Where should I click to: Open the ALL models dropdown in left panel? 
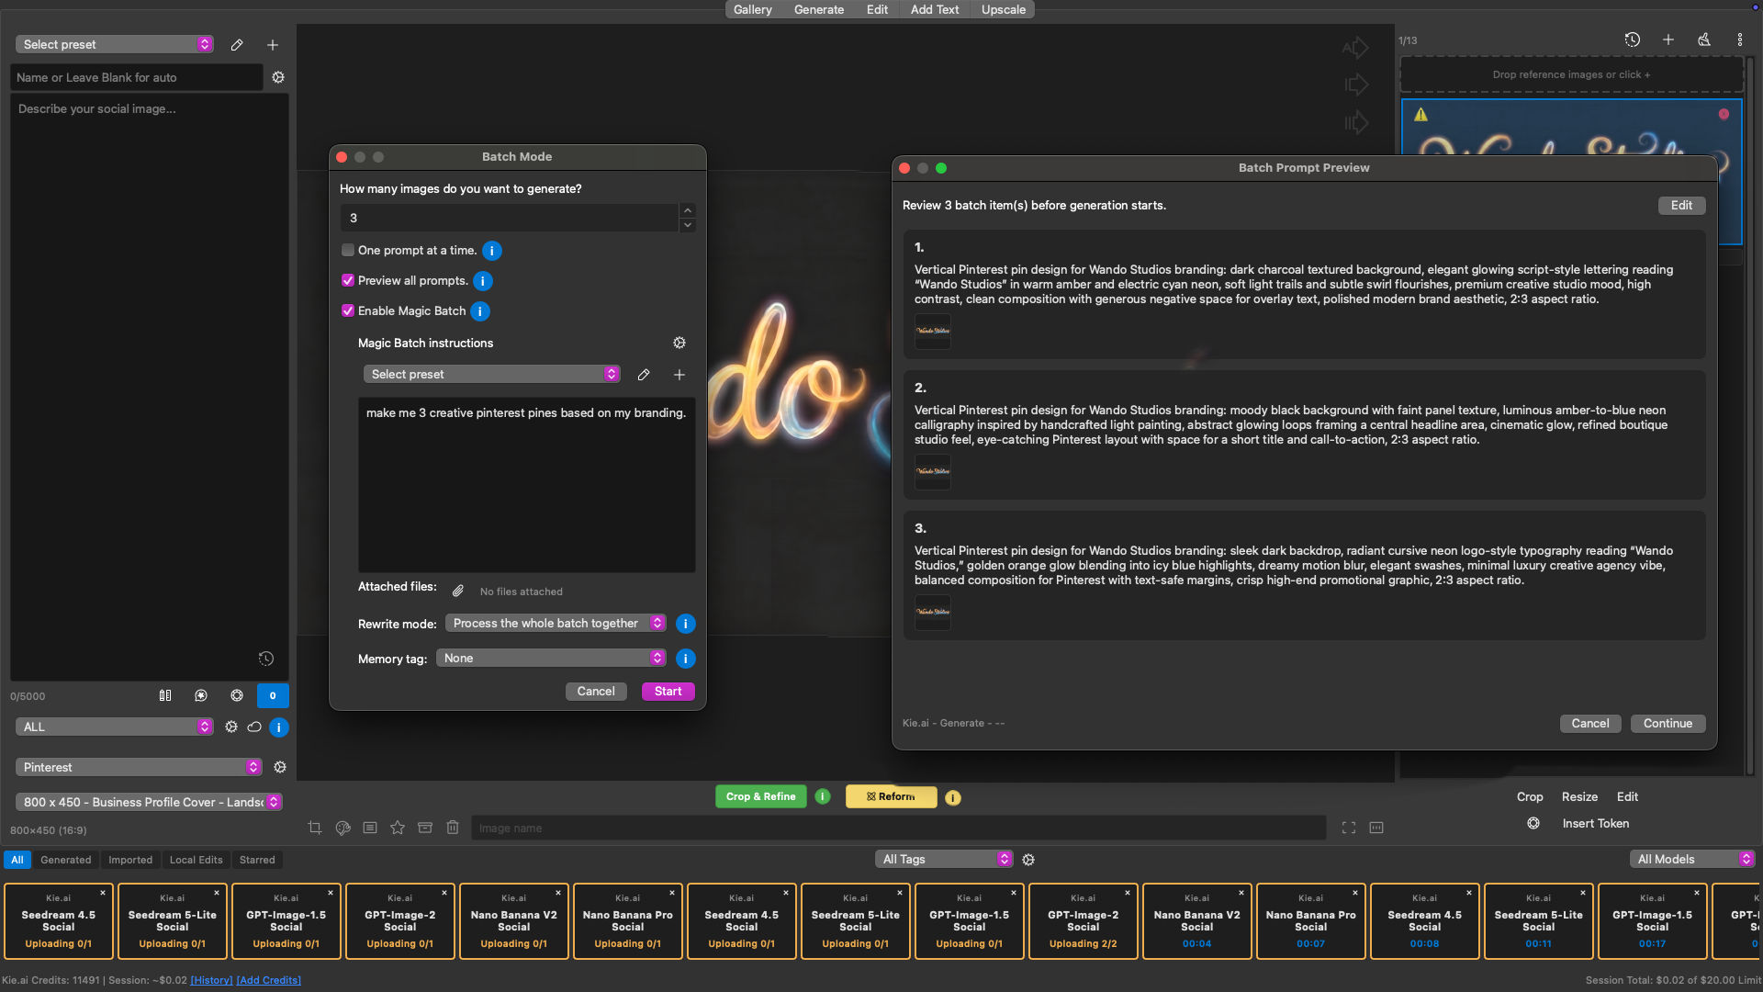coord(115,727)
